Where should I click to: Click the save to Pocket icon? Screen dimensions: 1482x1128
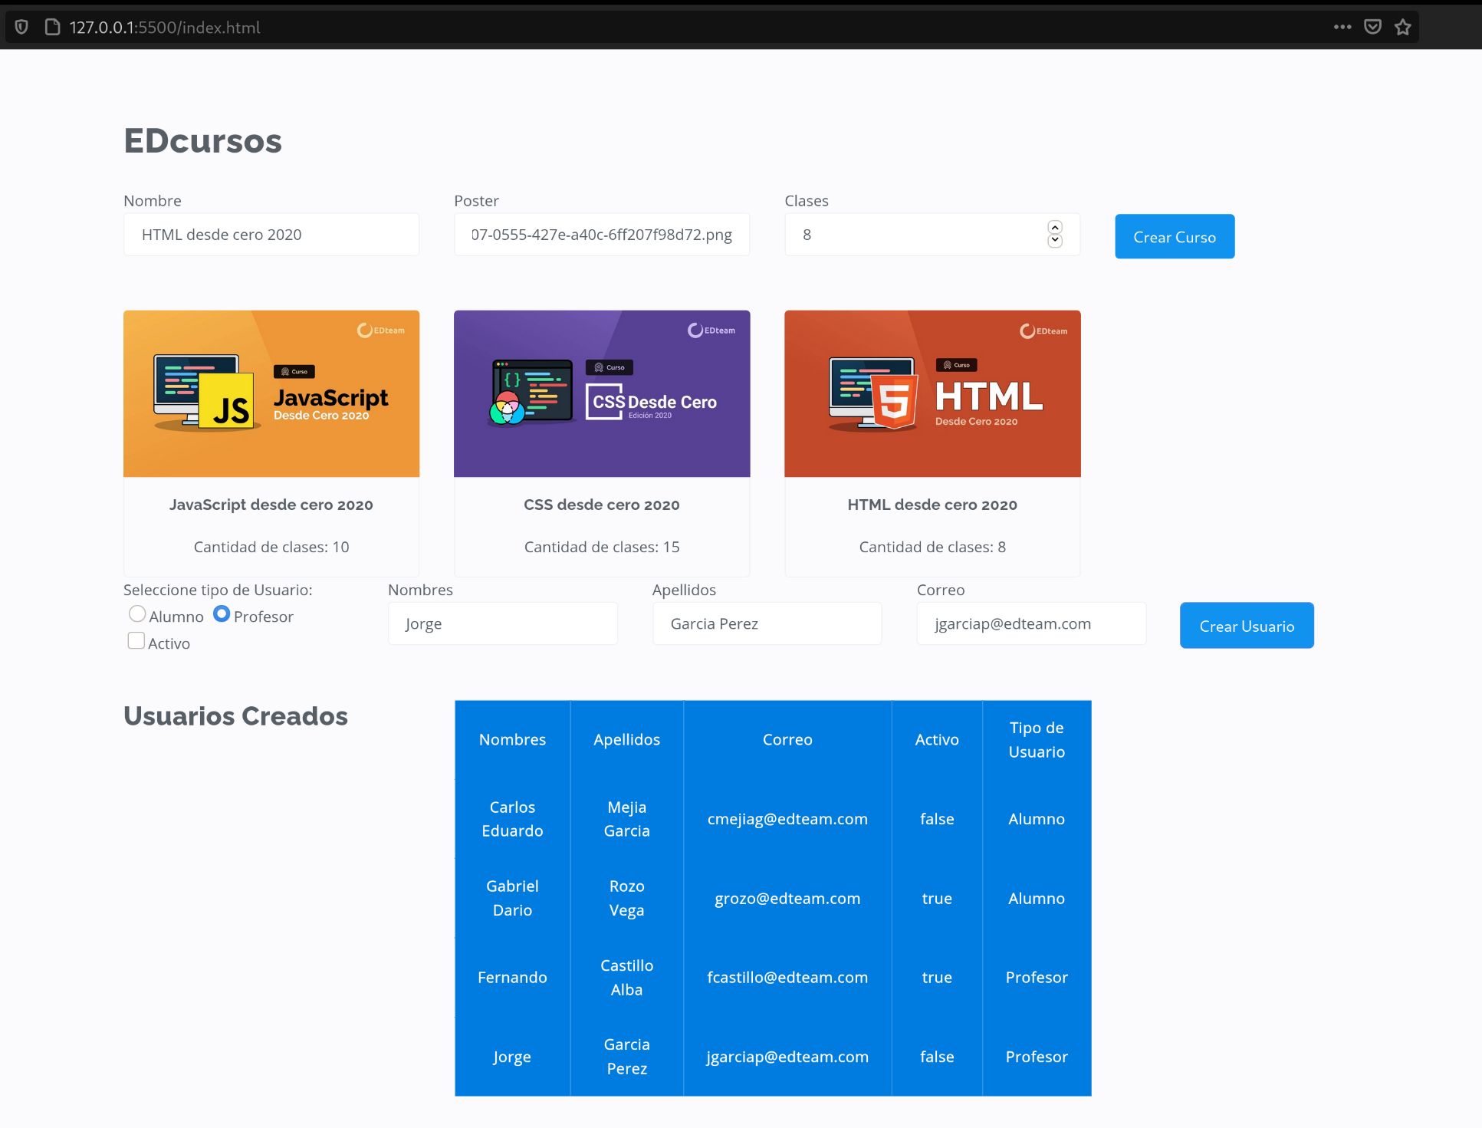point(1372,27)
